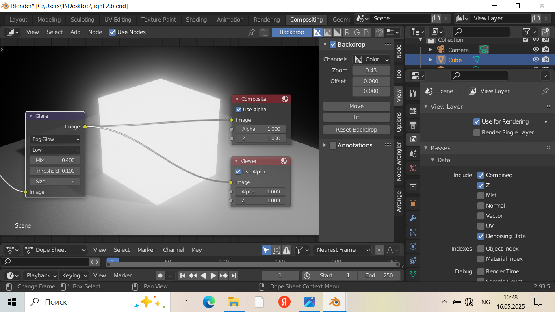This screenshot has height=312, width=555.
Task: Open the Render Properties tab icon
Action: click(413, 110)
